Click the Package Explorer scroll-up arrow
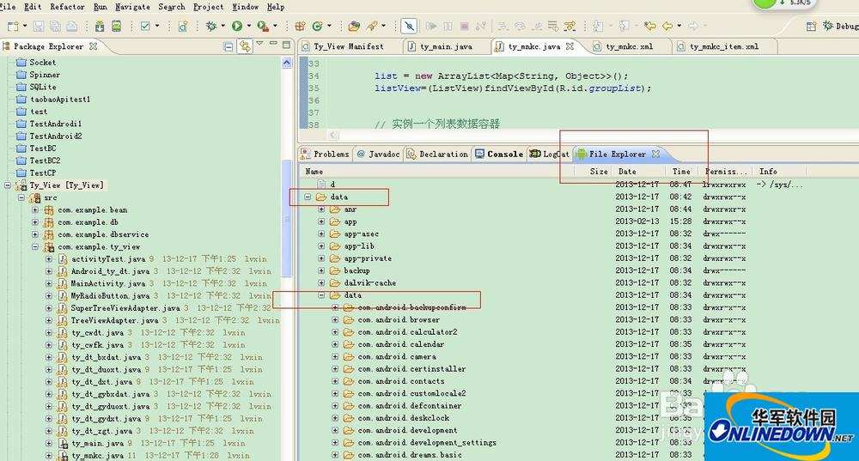 coord(287,63)
